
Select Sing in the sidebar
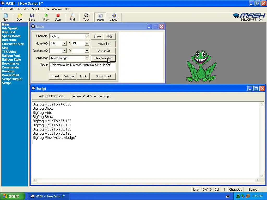(x=5, y=48)
